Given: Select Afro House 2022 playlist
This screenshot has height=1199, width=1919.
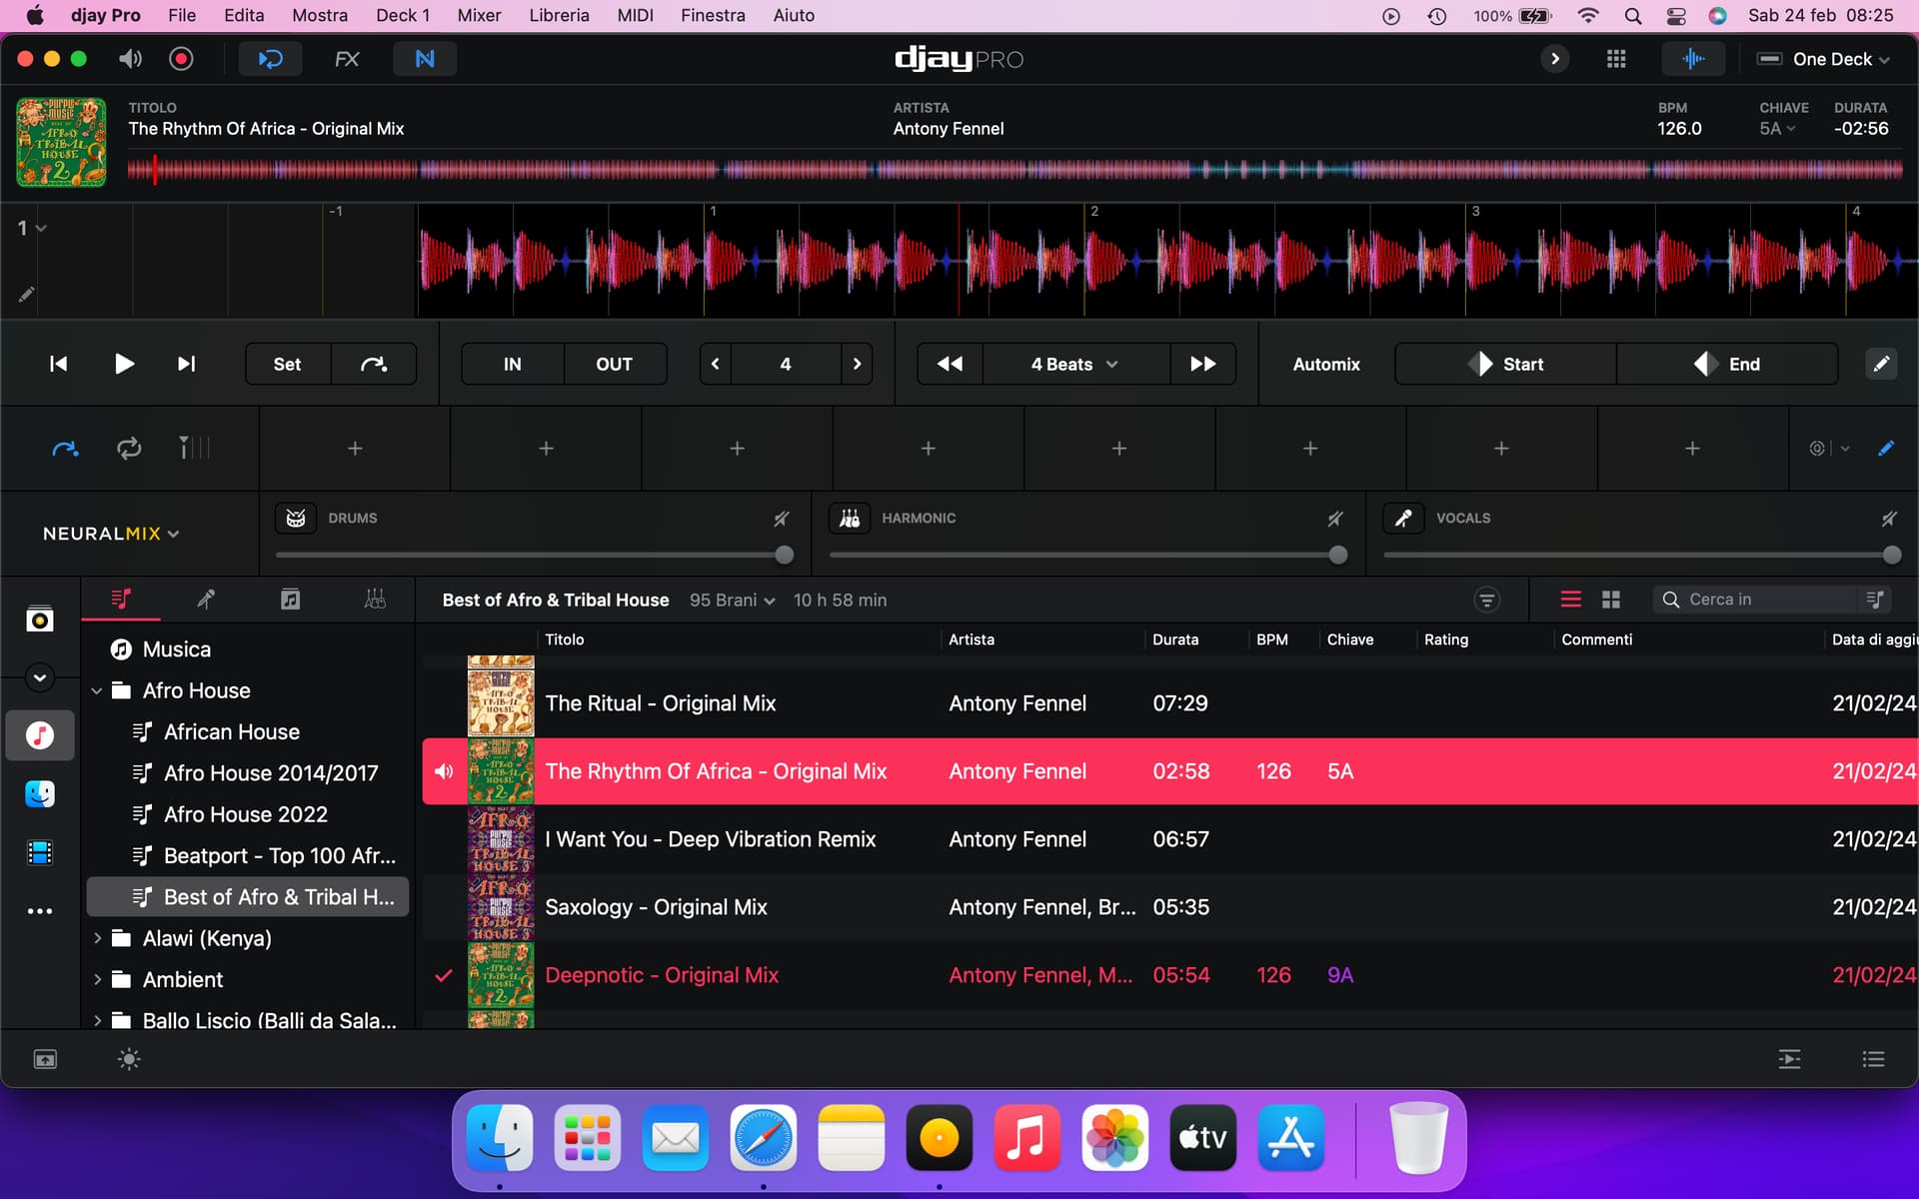Looking at the screenshot, I should [246, 814].
